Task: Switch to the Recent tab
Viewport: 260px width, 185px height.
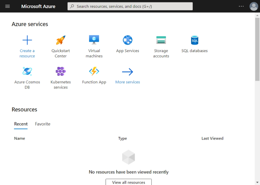Action: point(21,124)
